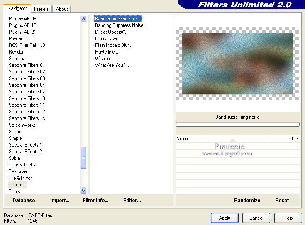The height and width of the screenshot is (225, 305).
Task: Open the filter Editor
Action: 132,200
